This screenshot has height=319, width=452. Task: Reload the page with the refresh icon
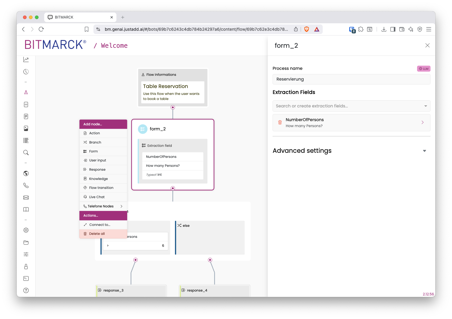41,29
